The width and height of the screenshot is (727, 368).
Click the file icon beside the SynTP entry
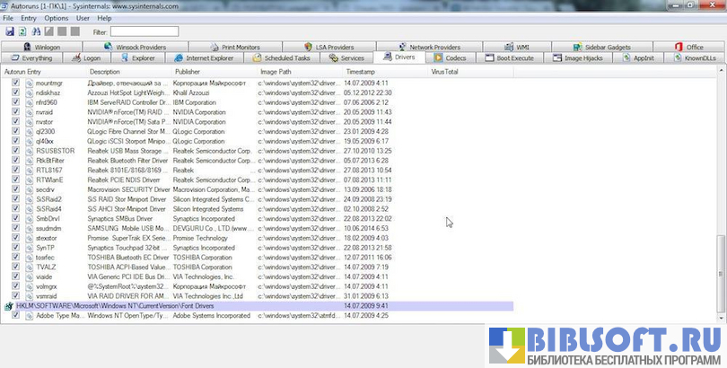coord(29,247)
